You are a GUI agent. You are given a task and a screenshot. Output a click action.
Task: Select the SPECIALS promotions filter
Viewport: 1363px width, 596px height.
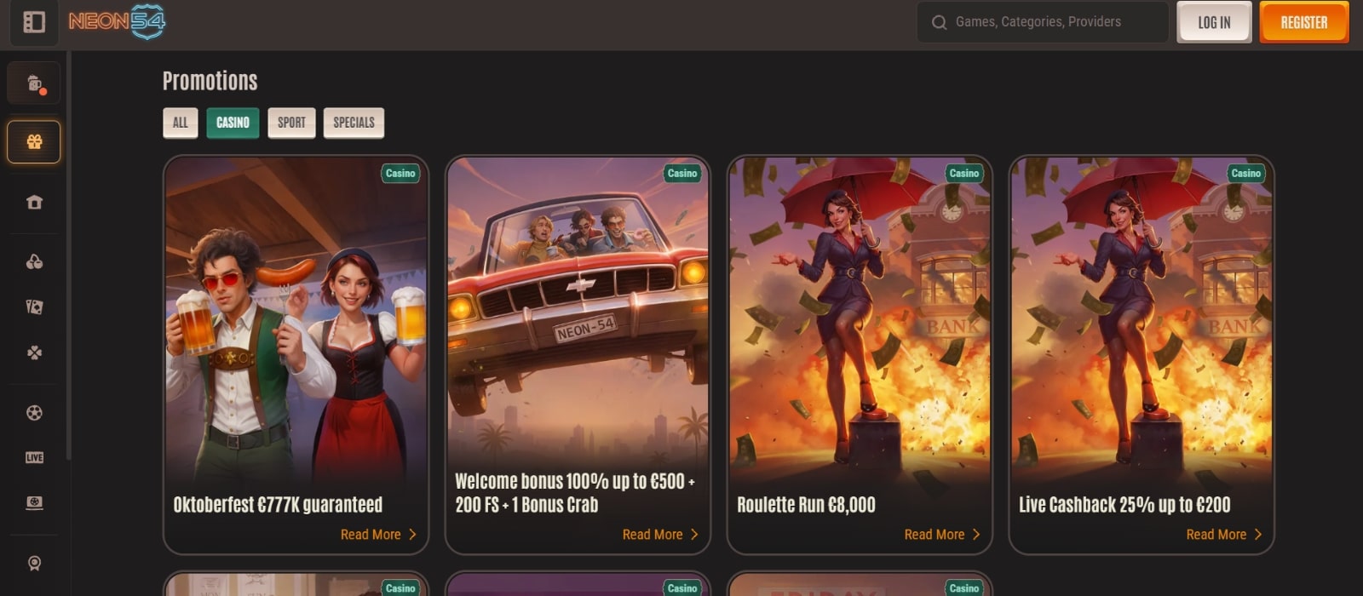(x=354, y=123)
